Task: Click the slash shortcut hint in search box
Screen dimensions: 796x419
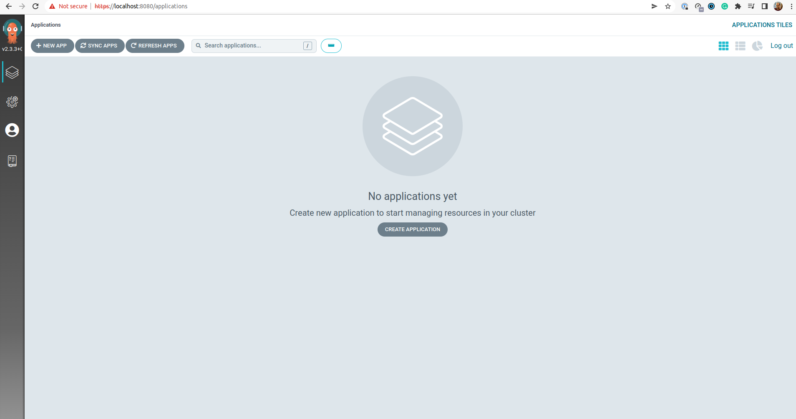Action: pos(307,46)
